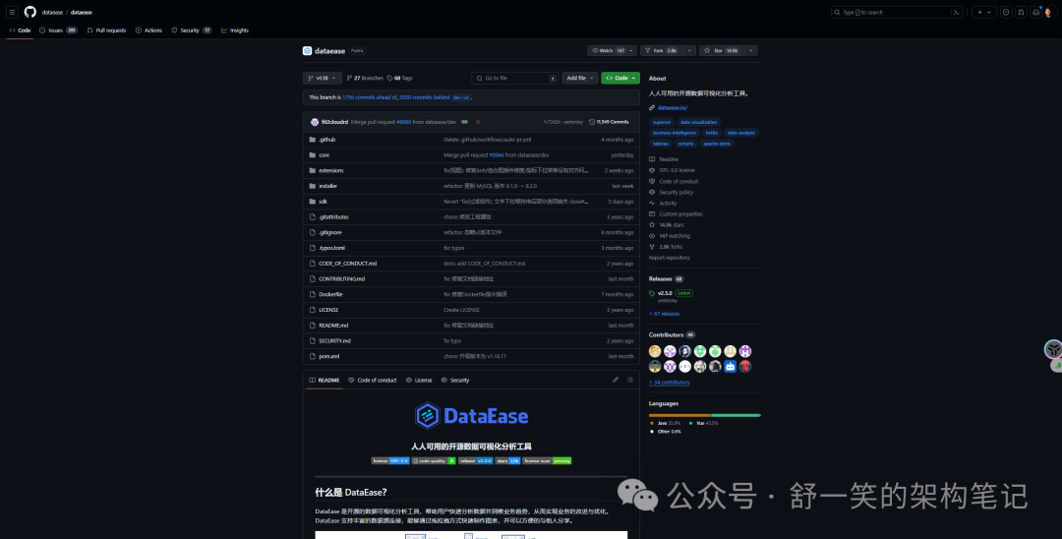Select the License tab in file viewer

419,380
